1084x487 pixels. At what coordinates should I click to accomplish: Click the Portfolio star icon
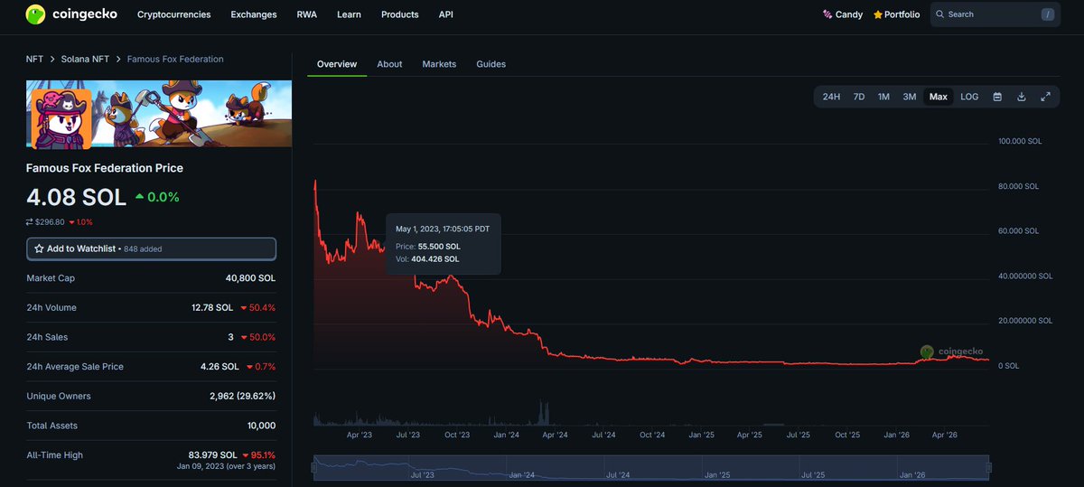pyautogui.click(x=877, y=14)
